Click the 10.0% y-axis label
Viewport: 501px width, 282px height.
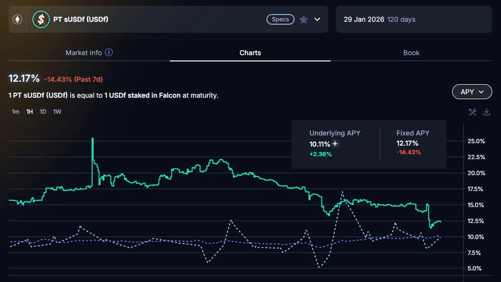tap(475, 237)
